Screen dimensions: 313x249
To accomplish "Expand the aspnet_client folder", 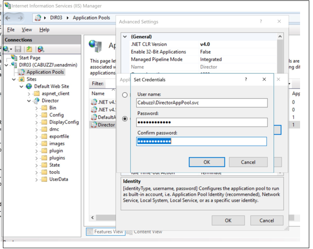I will 30,94.
